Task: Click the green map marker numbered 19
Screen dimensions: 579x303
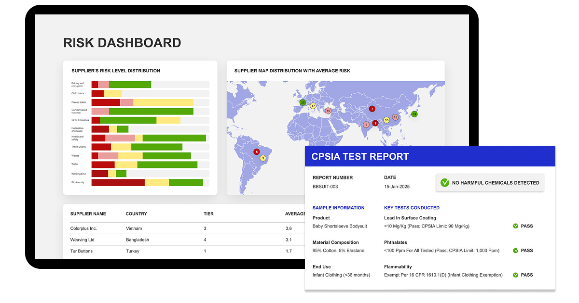Action: pyautogui.click(x=414, y=114)
